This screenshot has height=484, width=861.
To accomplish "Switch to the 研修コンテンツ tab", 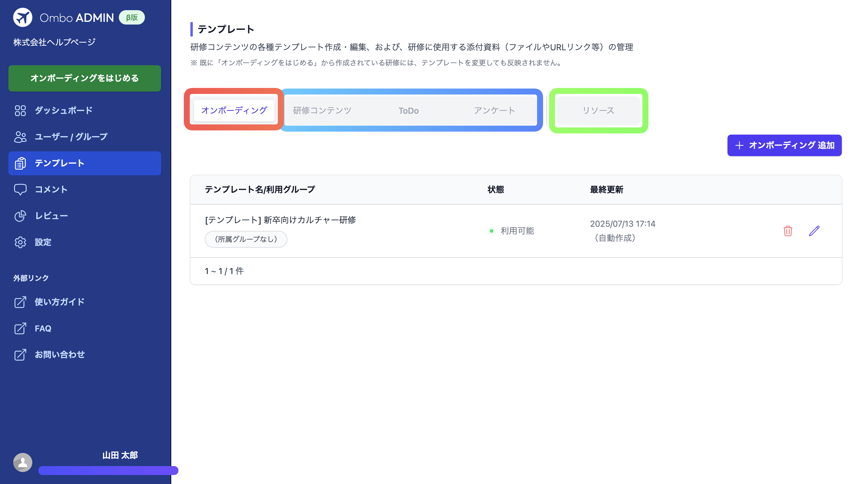I will (x=322, y=111).
